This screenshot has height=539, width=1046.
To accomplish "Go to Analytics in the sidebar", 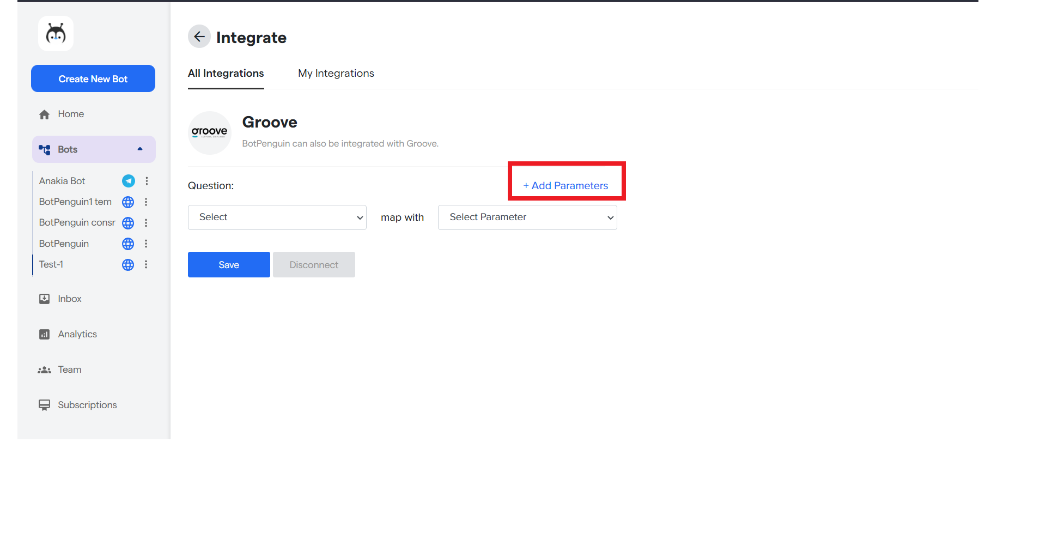I will (x=77, y=334).
